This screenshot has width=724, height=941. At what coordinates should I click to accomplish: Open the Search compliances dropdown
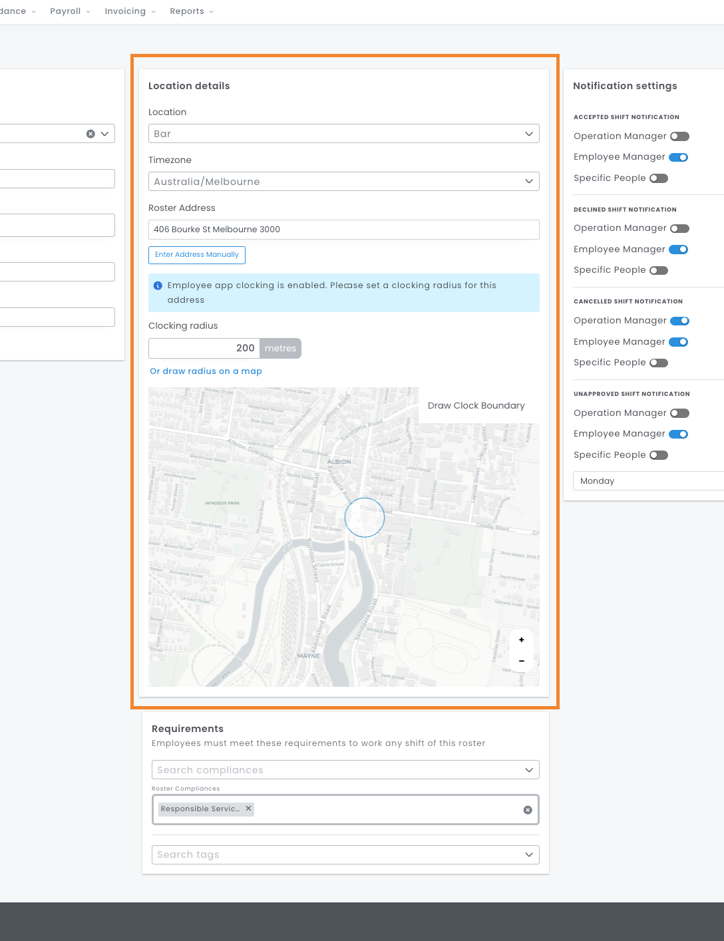343,770
